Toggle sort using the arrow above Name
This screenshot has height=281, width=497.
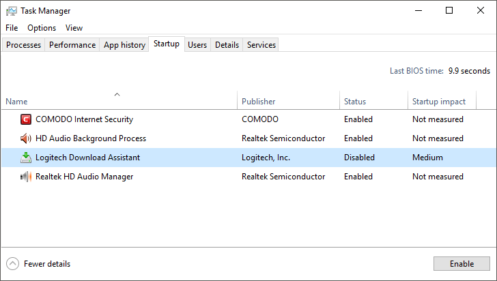(117, 94)
